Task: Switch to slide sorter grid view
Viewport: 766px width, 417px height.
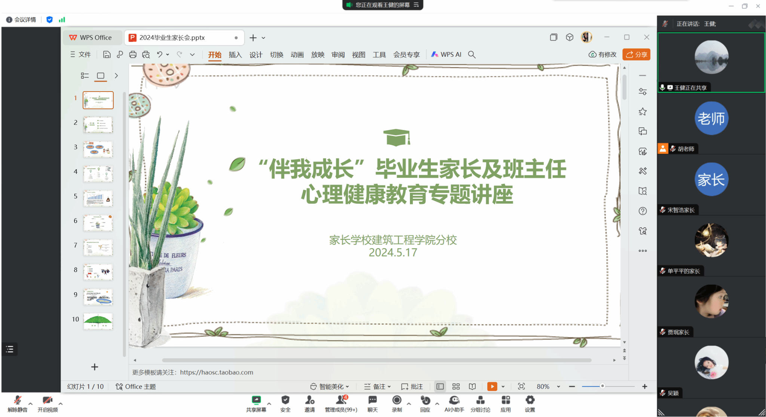Action: 456,386
